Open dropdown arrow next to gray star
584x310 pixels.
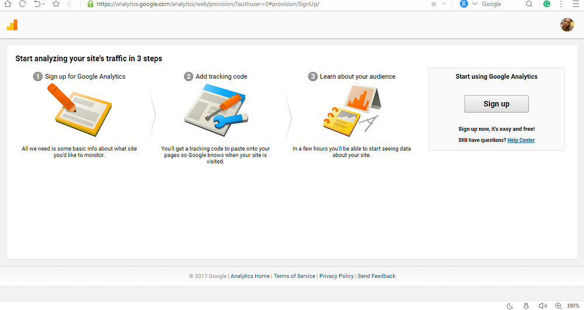tap(444, 4)
